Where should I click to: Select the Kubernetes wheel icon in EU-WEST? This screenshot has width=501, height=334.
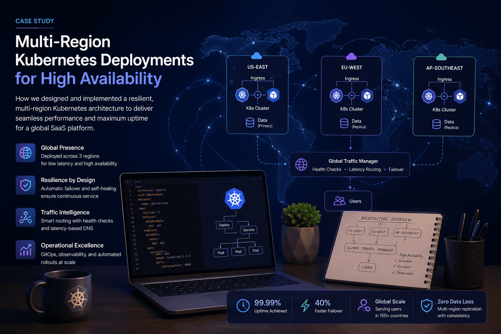[x=336, y=96]
